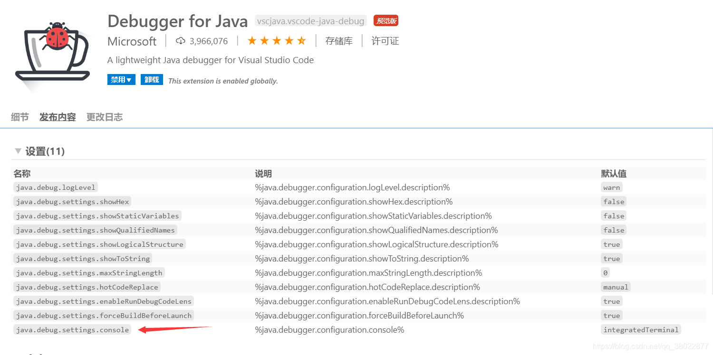
Task: Open the 许可证 license link
Action: coord(385,41)
